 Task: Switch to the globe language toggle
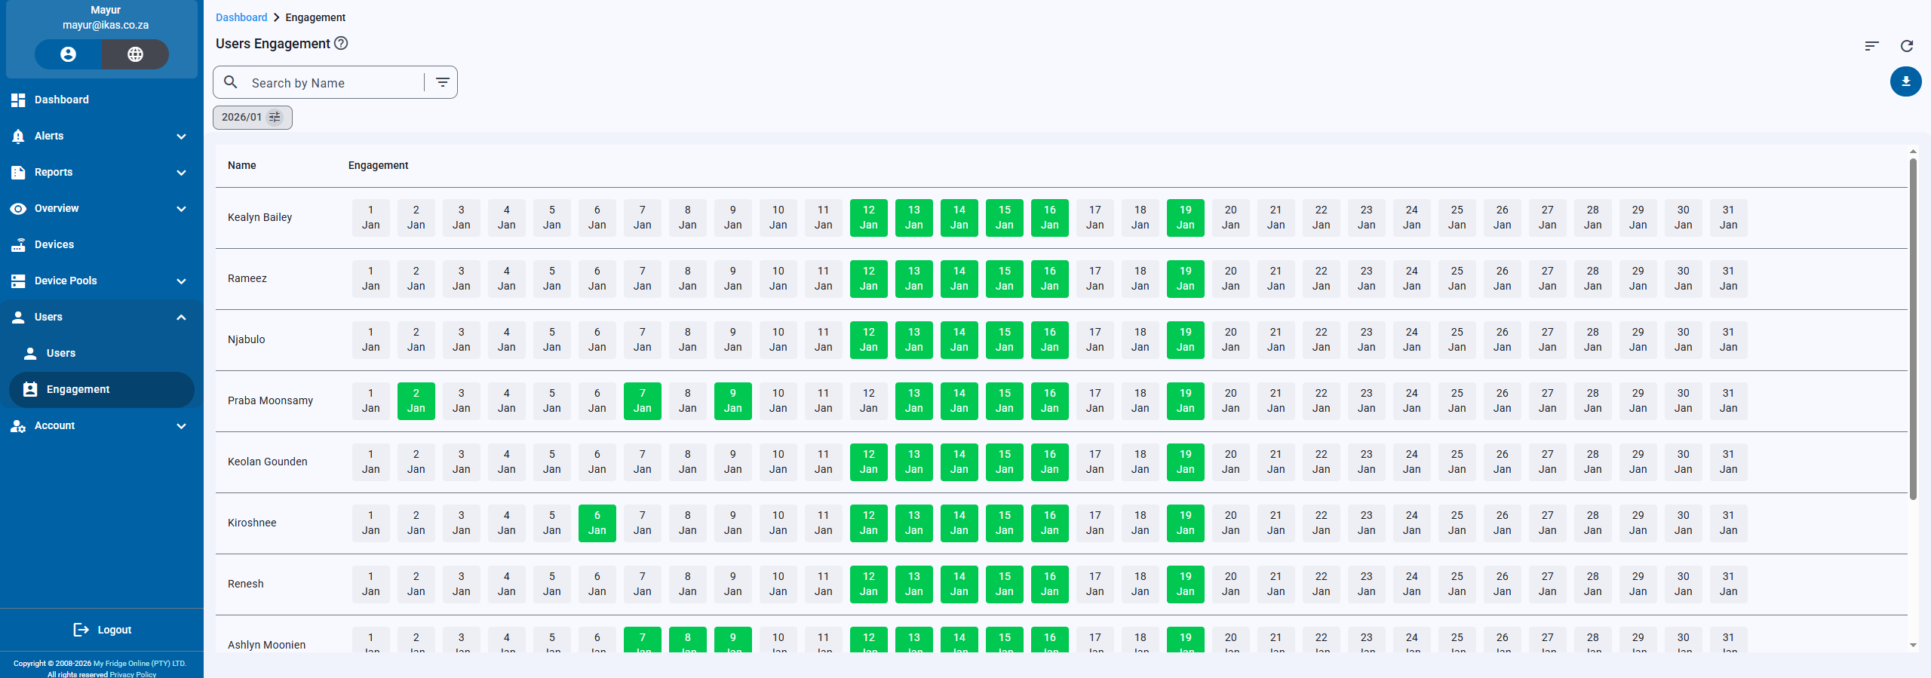(x=135, y=54)
